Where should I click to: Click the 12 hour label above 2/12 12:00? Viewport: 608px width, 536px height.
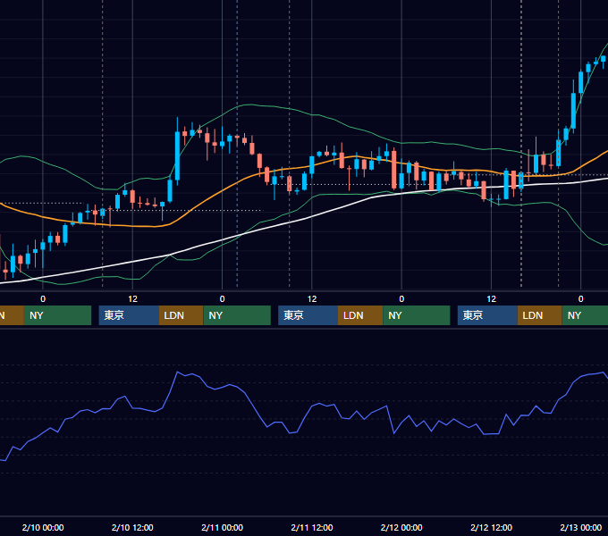click(x=491, y=299)
